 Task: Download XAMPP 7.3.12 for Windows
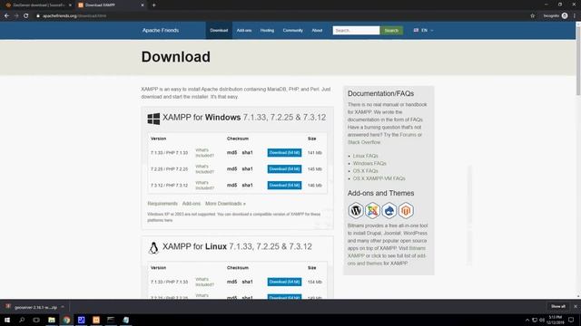(284, 185)
